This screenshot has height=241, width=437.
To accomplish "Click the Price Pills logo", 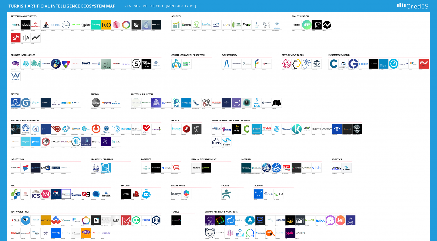I will tap(156, 25).
